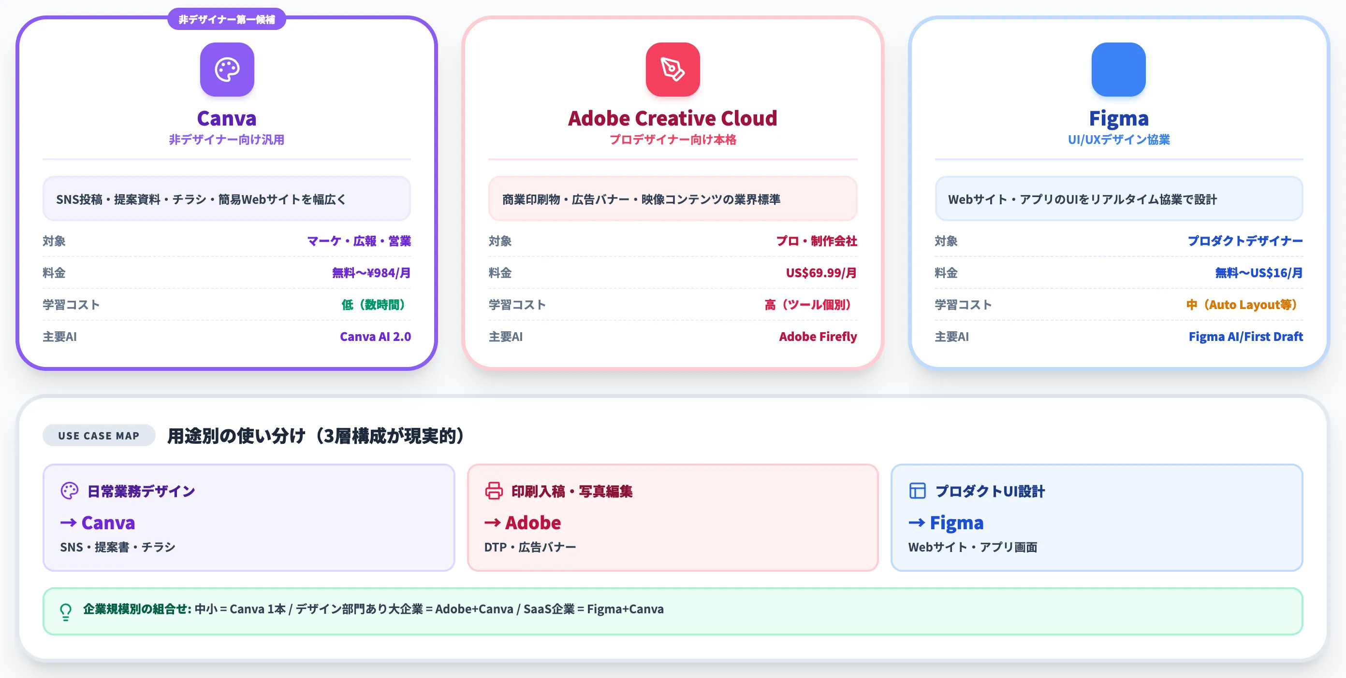Image resolution: width=1346 pixels, height=678 pixels.
Task: Click the value Canva AI 2.0
Action: pyautogui.click(x=375, y=336)
